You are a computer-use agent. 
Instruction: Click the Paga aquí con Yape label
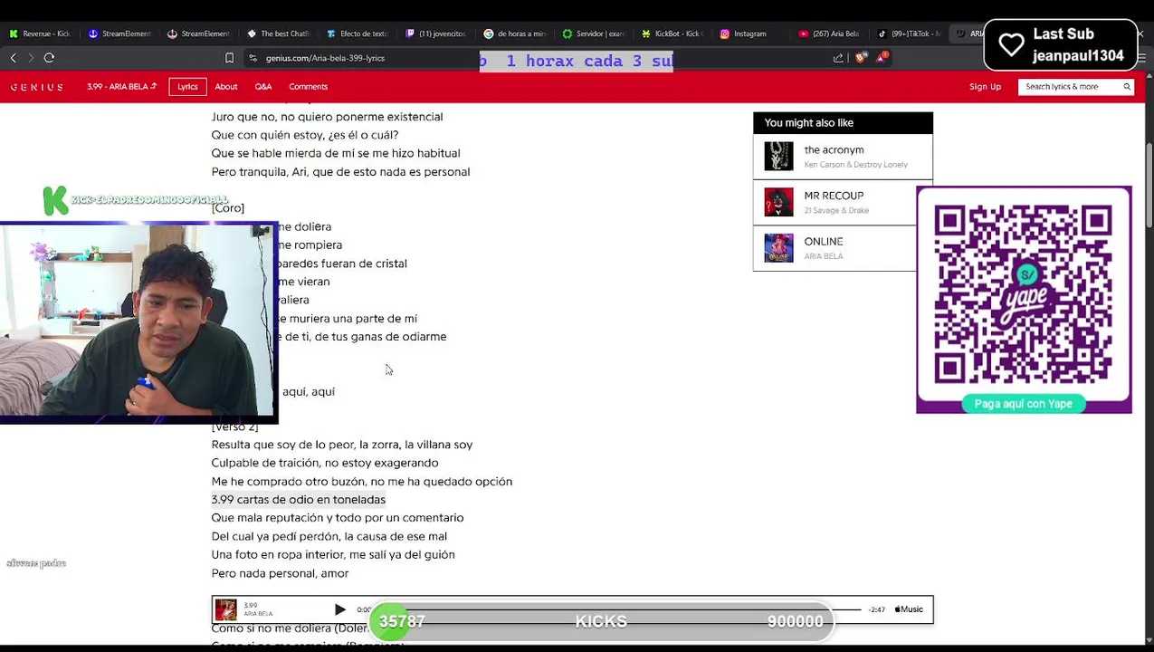[1024, 404]
